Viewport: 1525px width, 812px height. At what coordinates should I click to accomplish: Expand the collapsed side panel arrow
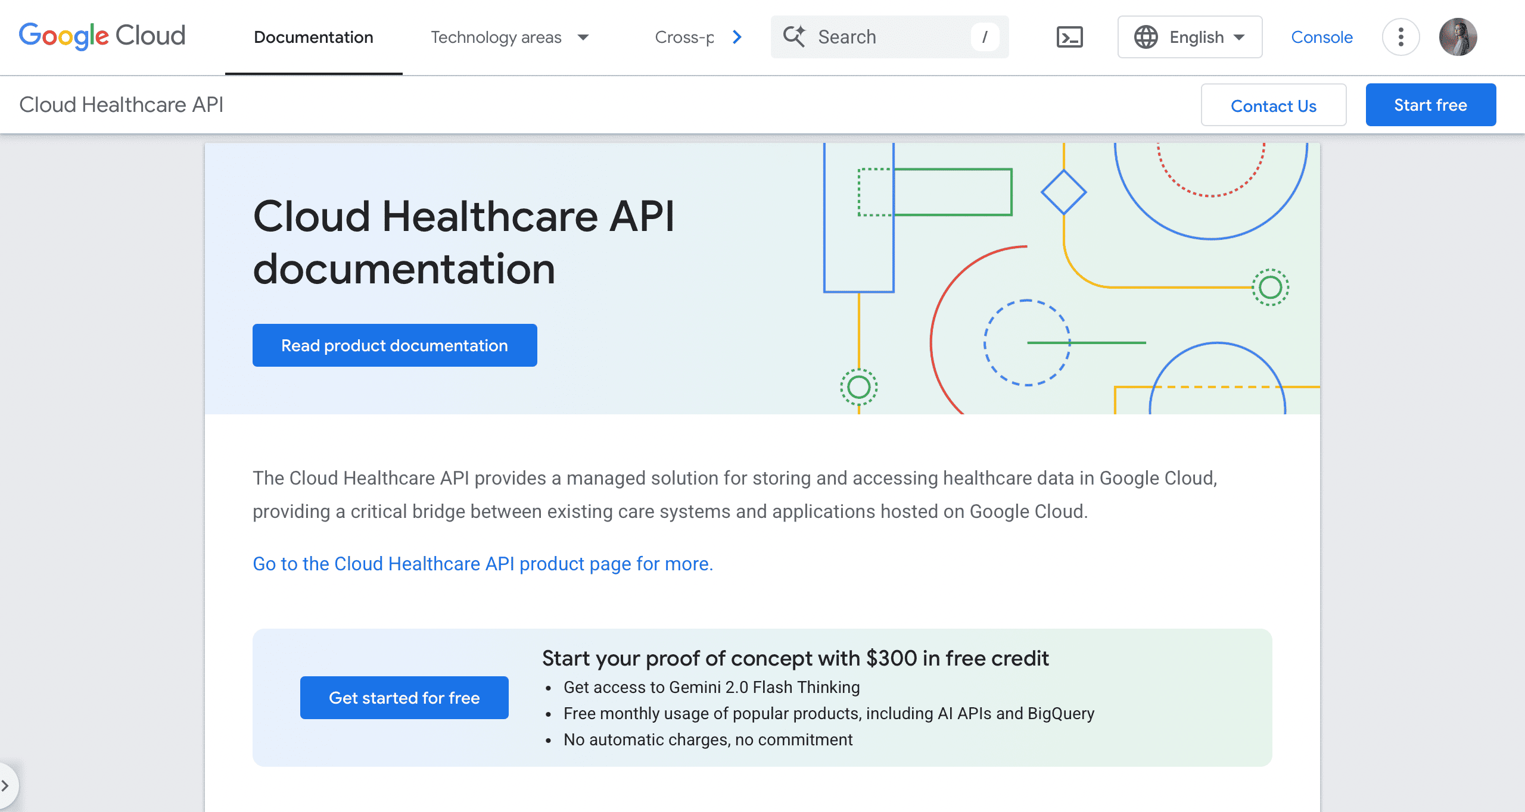point(6,786)
